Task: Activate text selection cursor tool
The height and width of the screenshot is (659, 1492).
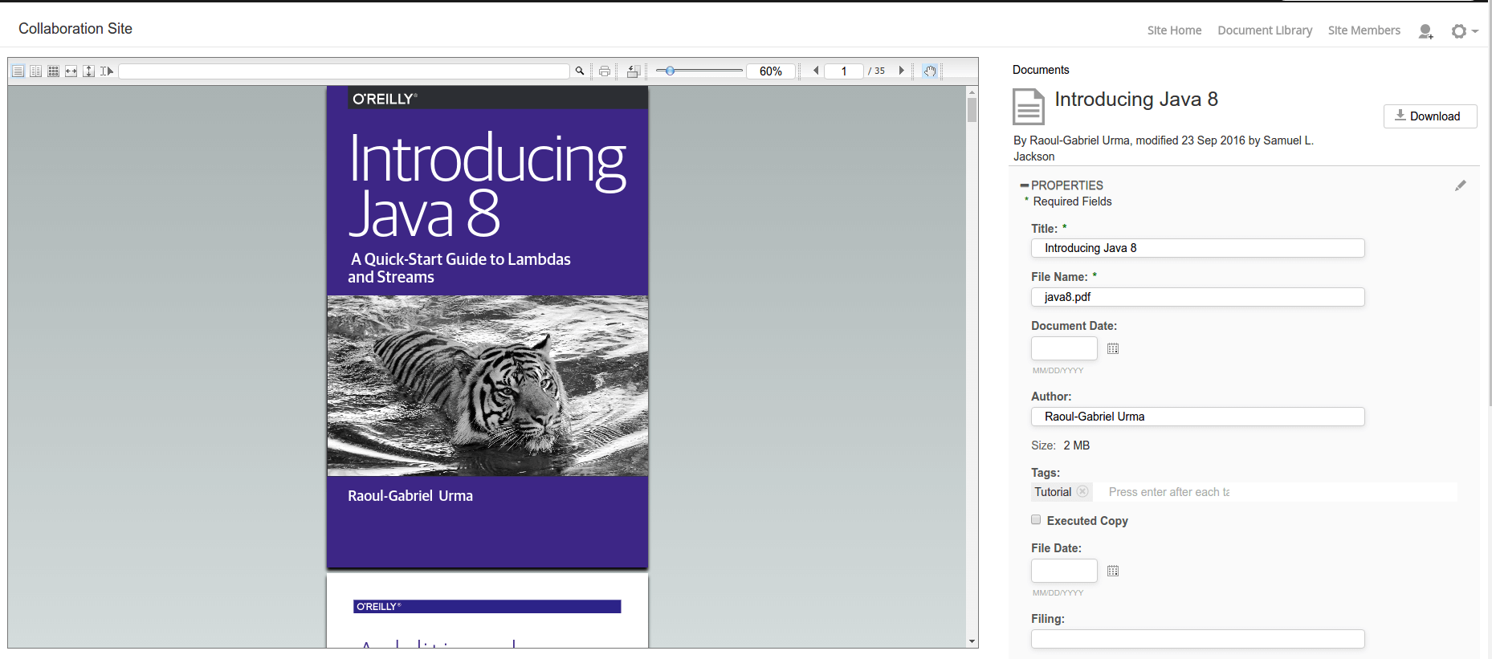Action: [106, 71]
